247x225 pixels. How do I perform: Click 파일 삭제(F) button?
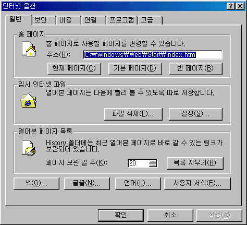point(133,114)
